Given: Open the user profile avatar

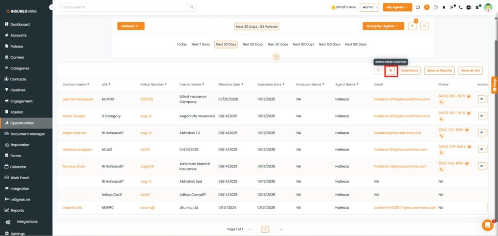Looking at the screenshot, I should click(488, 7).
